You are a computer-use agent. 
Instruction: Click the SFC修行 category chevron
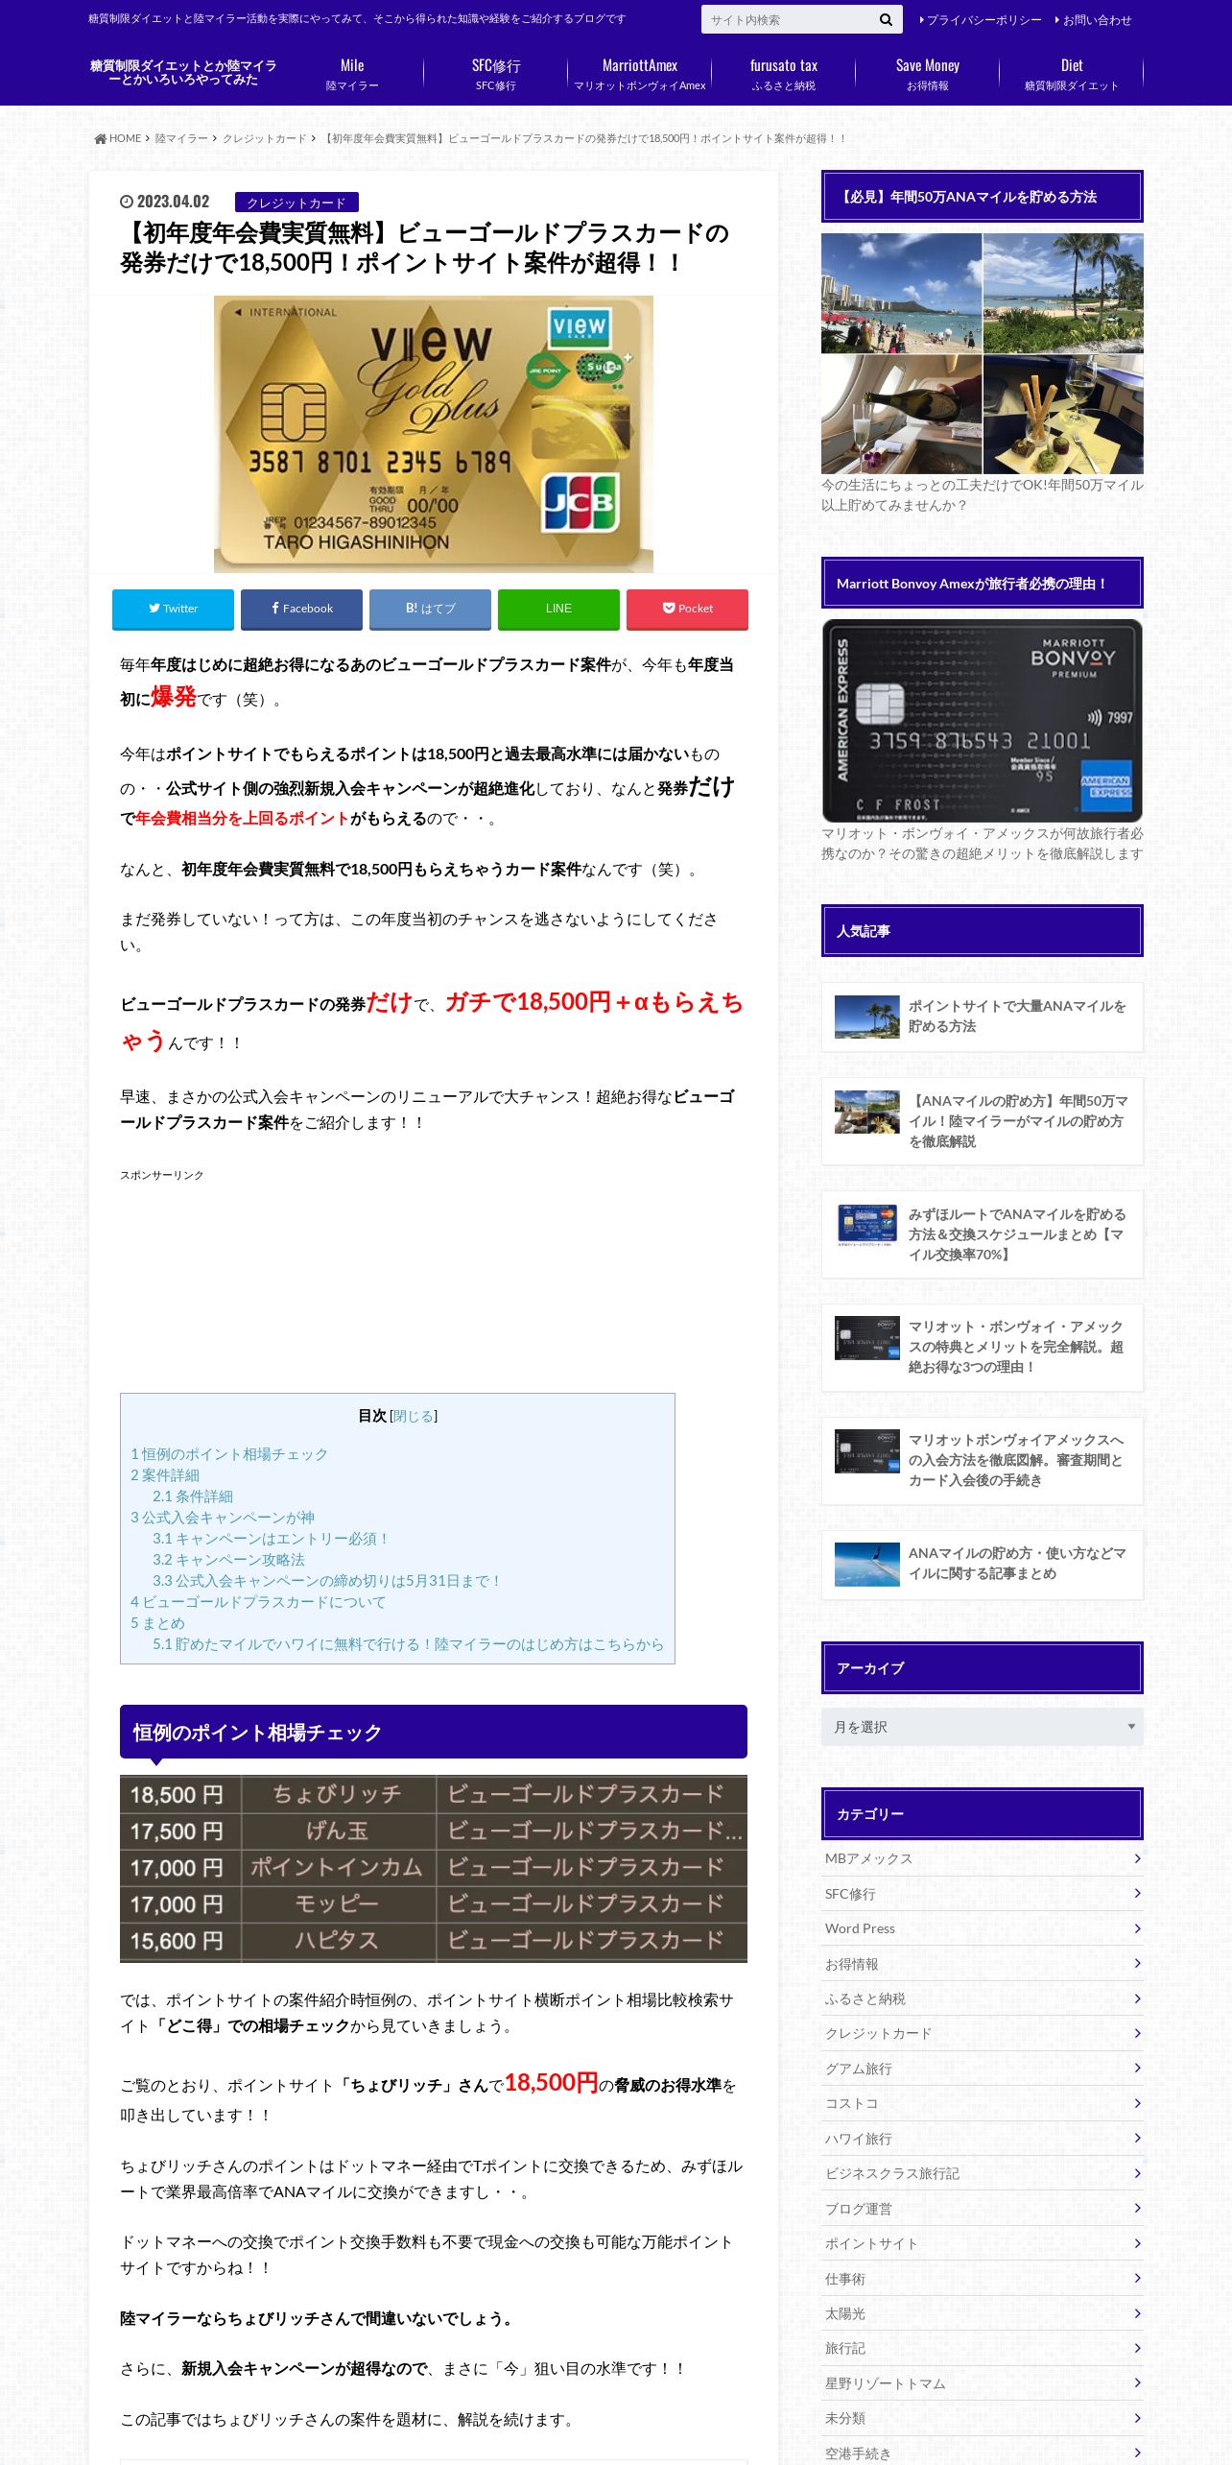coord(1137,1894)
